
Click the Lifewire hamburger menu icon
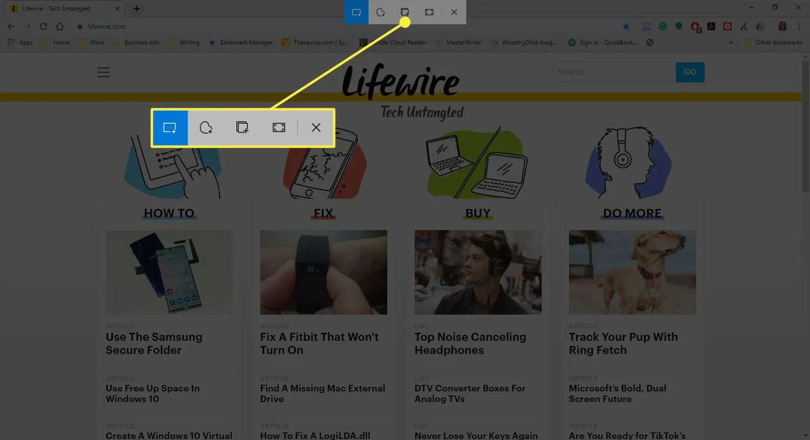pyautogui.click(x=103, y=72)
